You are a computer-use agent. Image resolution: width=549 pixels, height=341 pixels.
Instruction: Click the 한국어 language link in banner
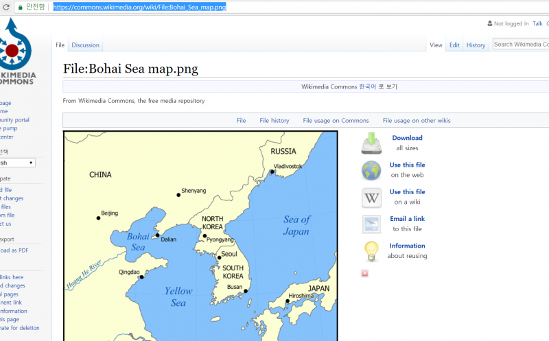(367, 87)
